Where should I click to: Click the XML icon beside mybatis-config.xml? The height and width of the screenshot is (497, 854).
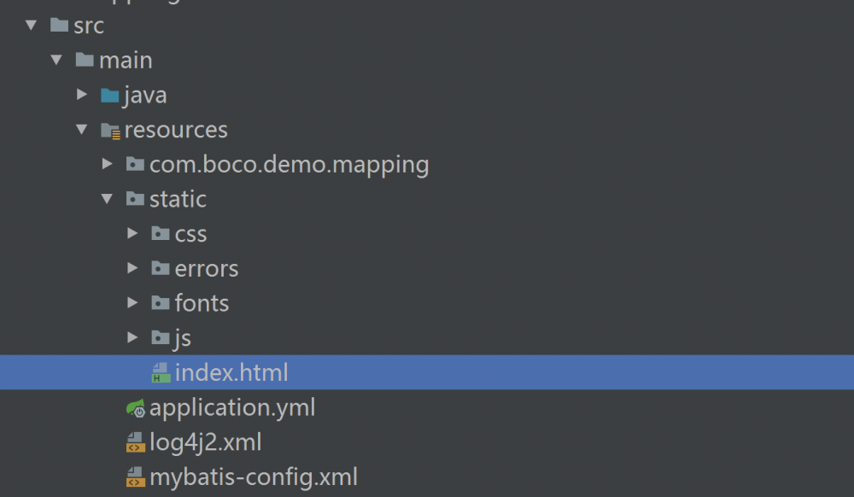(135, 477)
